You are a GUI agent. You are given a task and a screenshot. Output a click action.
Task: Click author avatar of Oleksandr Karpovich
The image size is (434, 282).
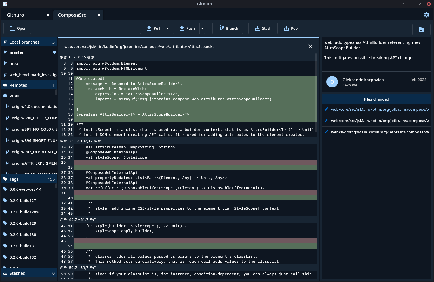[332, 82]
